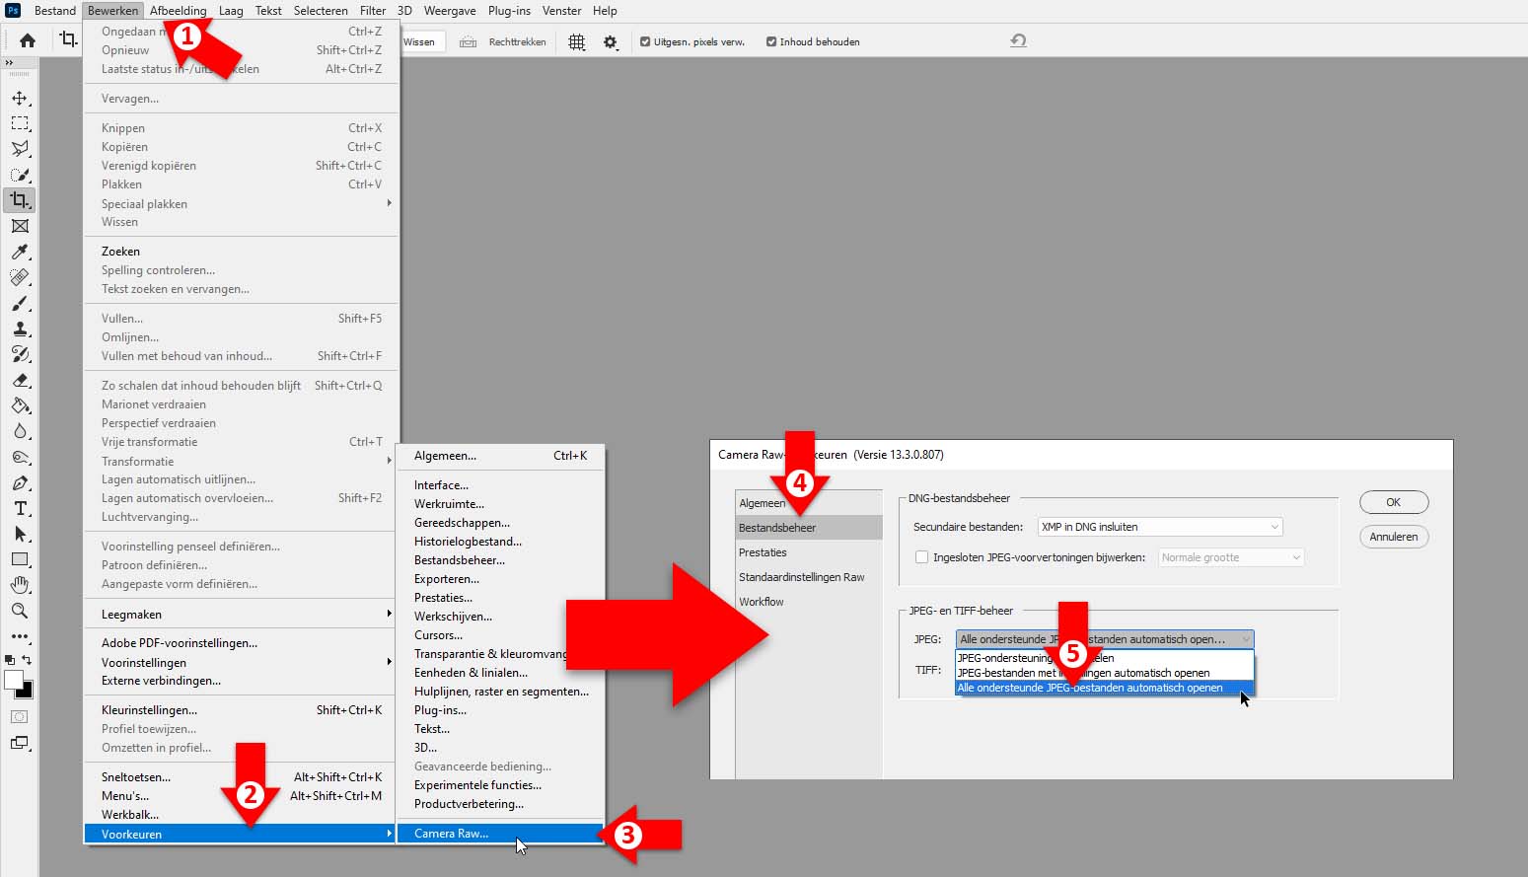This screenshot has height=877, width=1528.
Task: Select the Eyedropper tool
Action: [20, 253]
